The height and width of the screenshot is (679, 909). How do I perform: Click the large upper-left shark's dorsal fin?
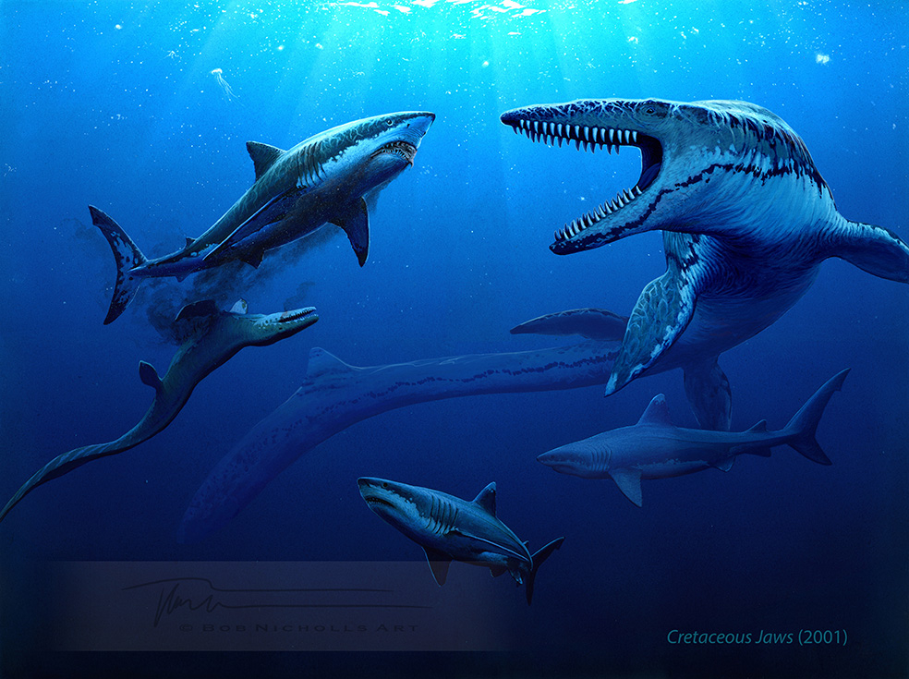(262, 158)
